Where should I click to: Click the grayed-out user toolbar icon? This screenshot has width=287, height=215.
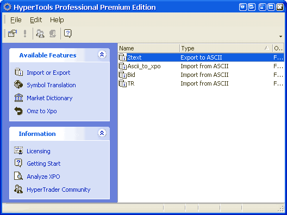click(x=53, y=34)
